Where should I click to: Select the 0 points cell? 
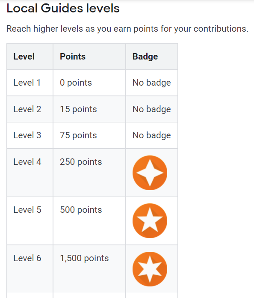[x=89, y=83]
